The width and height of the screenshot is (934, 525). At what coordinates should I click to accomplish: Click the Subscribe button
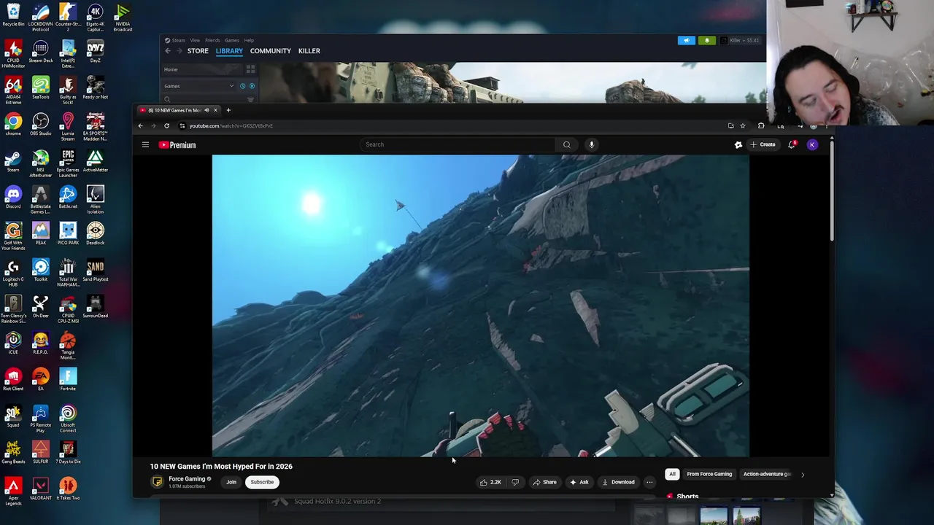pyautogui.click(x=262, y=482)
